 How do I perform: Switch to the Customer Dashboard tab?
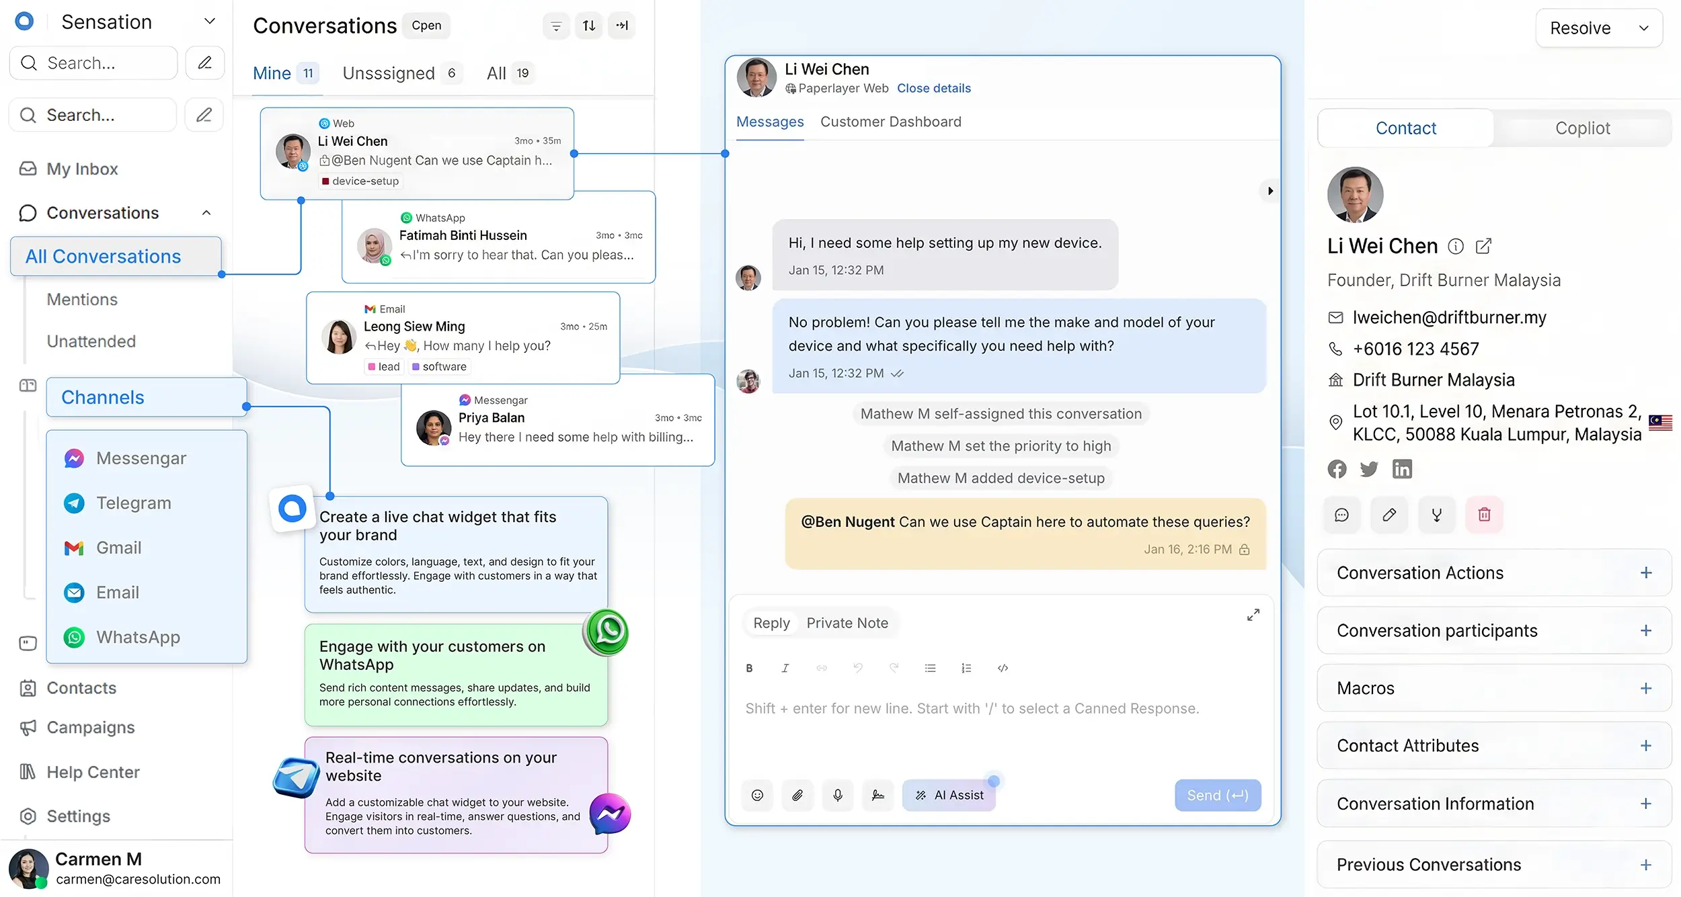click(890, 122)
